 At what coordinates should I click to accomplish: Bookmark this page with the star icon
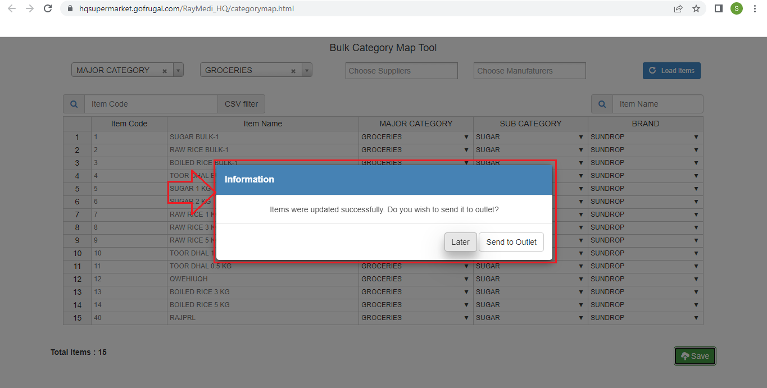[x=696, y=8]
